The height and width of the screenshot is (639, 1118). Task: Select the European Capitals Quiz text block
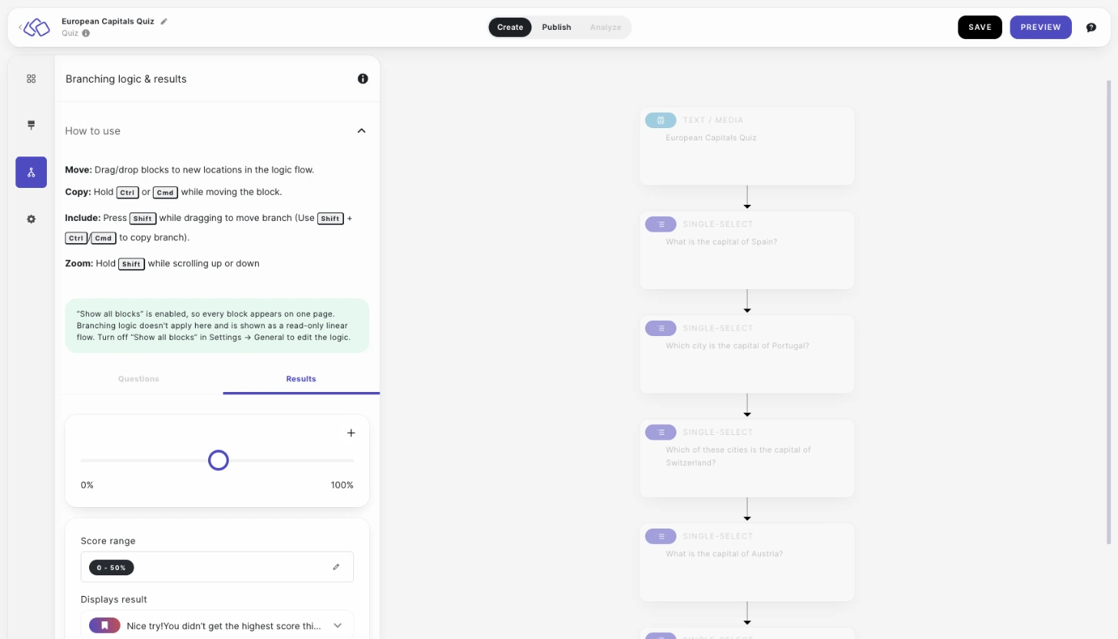click(747, 146)
